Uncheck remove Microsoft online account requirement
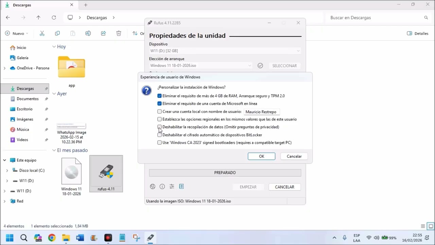This screenshot has height=245, width=435. pyautogui.click(x=159, y=103)
